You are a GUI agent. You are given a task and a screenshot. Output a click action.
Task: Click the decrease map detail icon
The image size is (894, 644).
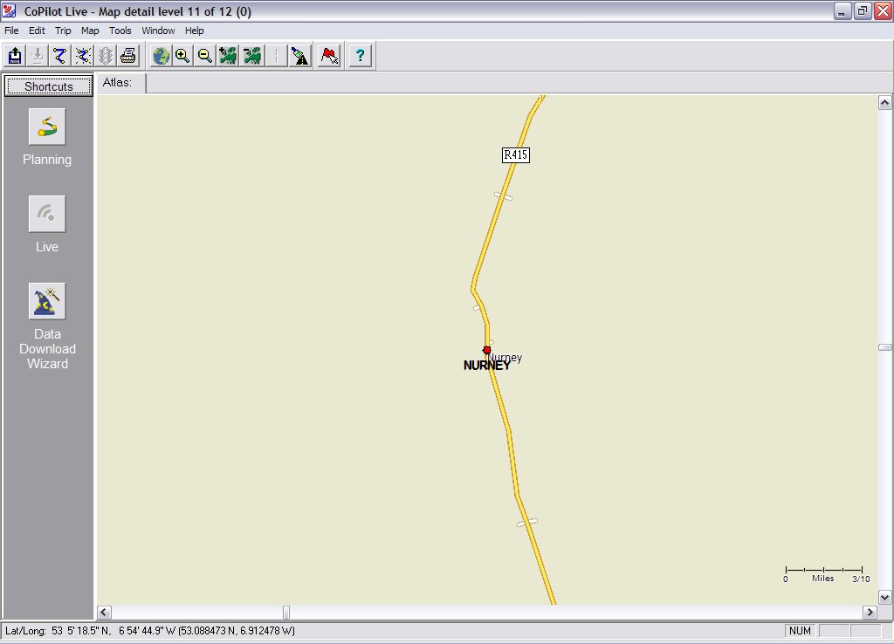(x=252, y=56)
